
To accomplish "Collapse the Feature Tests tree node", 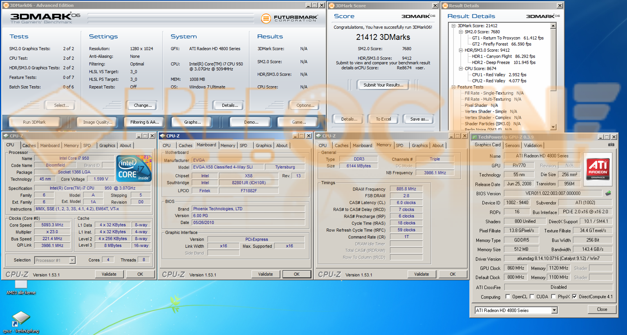I will point(453,87).
